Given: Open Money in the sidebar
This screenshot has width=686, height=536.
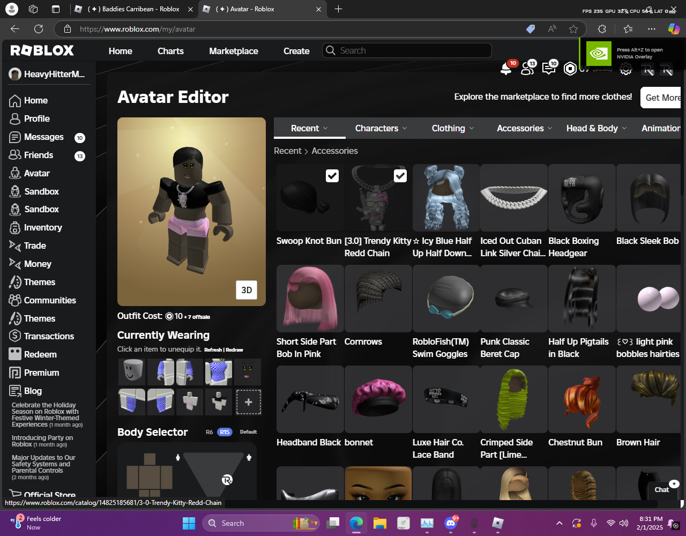Looking at the screenshot, I should [x=30, y=264].
